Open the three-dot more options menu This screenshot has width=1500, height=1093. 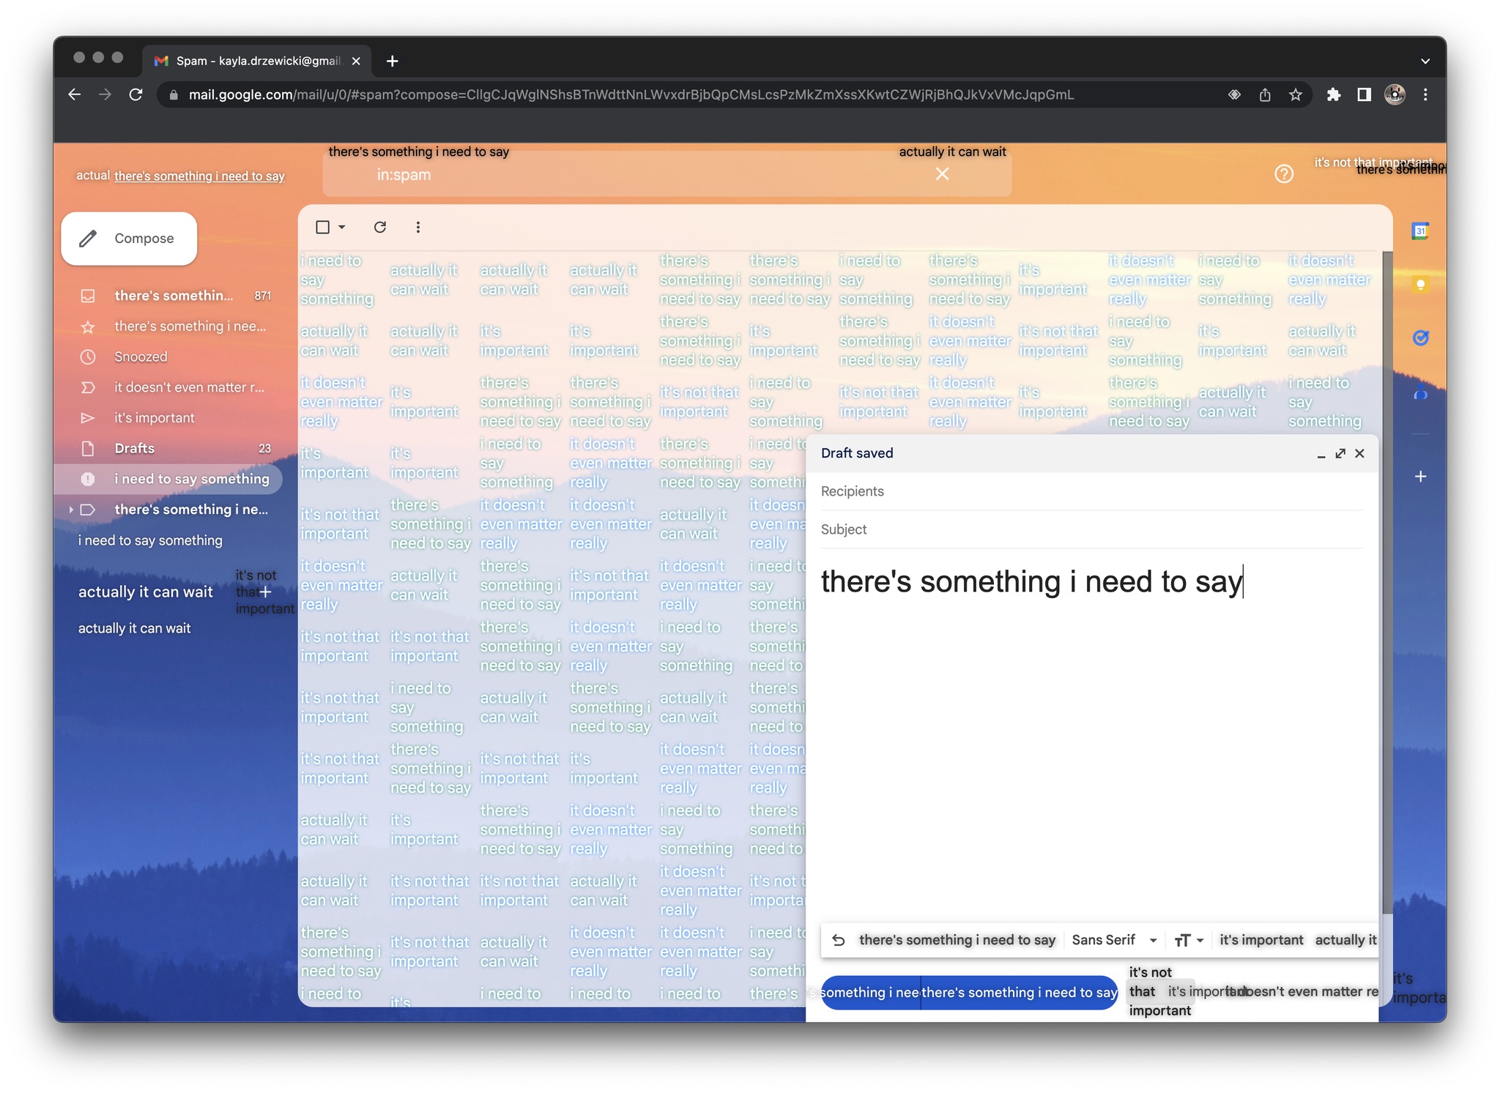click(x=417, y=227)
